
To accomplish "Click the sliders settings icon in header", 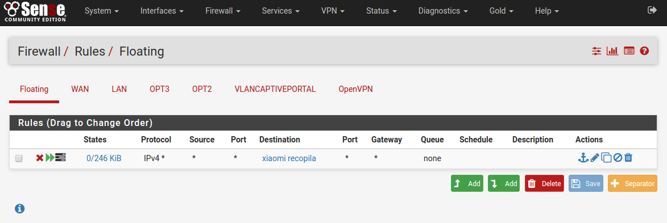I will pyautogui.click(x=596, y=51).
